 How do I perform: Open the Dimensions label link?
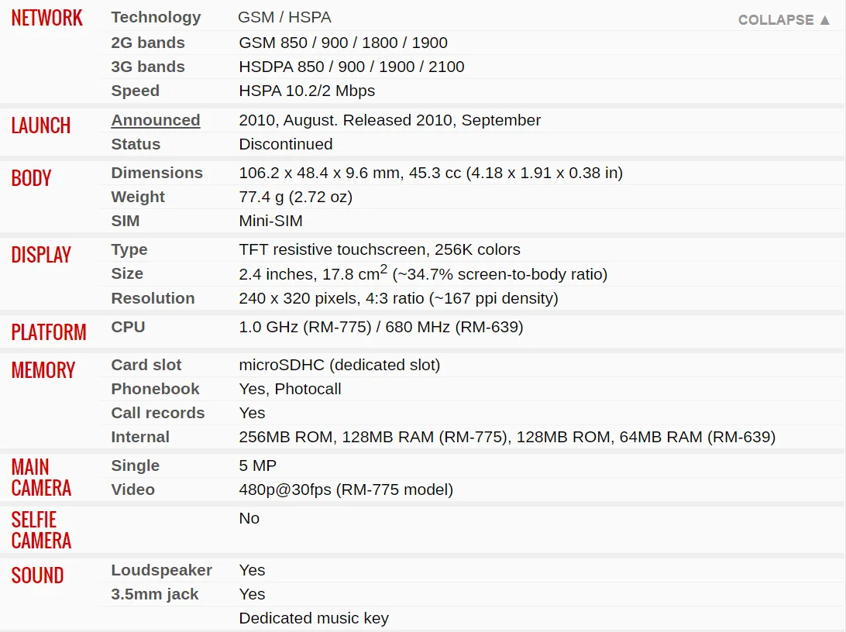coord(156,173)
